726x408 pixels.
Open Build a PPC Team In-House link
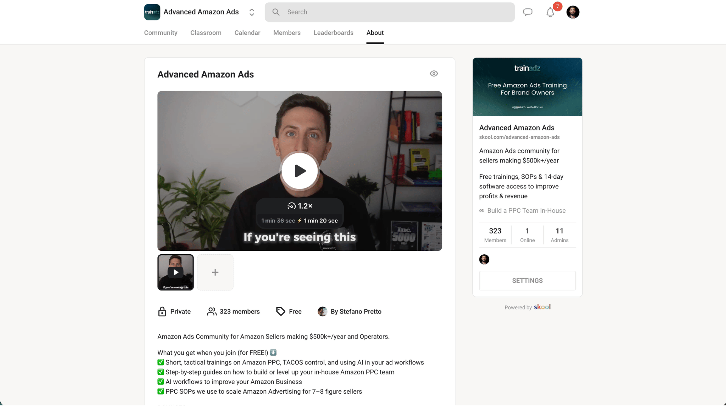click(x=526, y=211)
